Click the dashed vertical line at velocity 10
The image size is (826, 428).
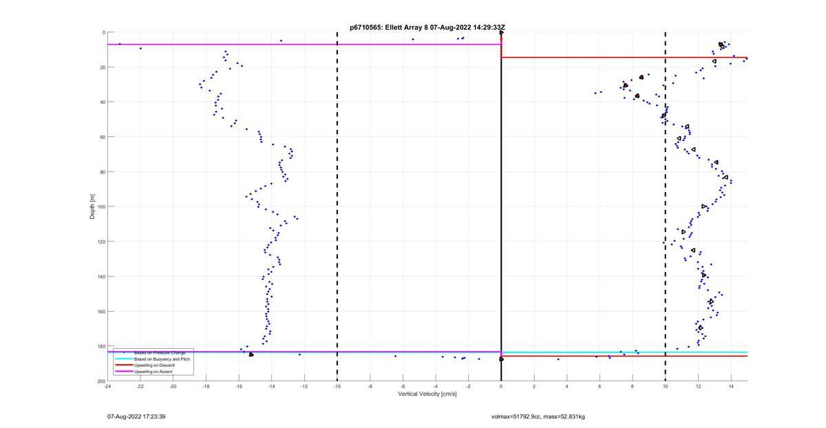[x=665, y=206]
